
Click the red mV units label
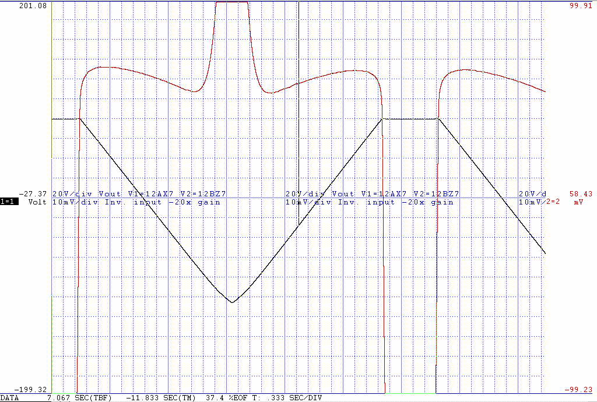tap(578, 202)
